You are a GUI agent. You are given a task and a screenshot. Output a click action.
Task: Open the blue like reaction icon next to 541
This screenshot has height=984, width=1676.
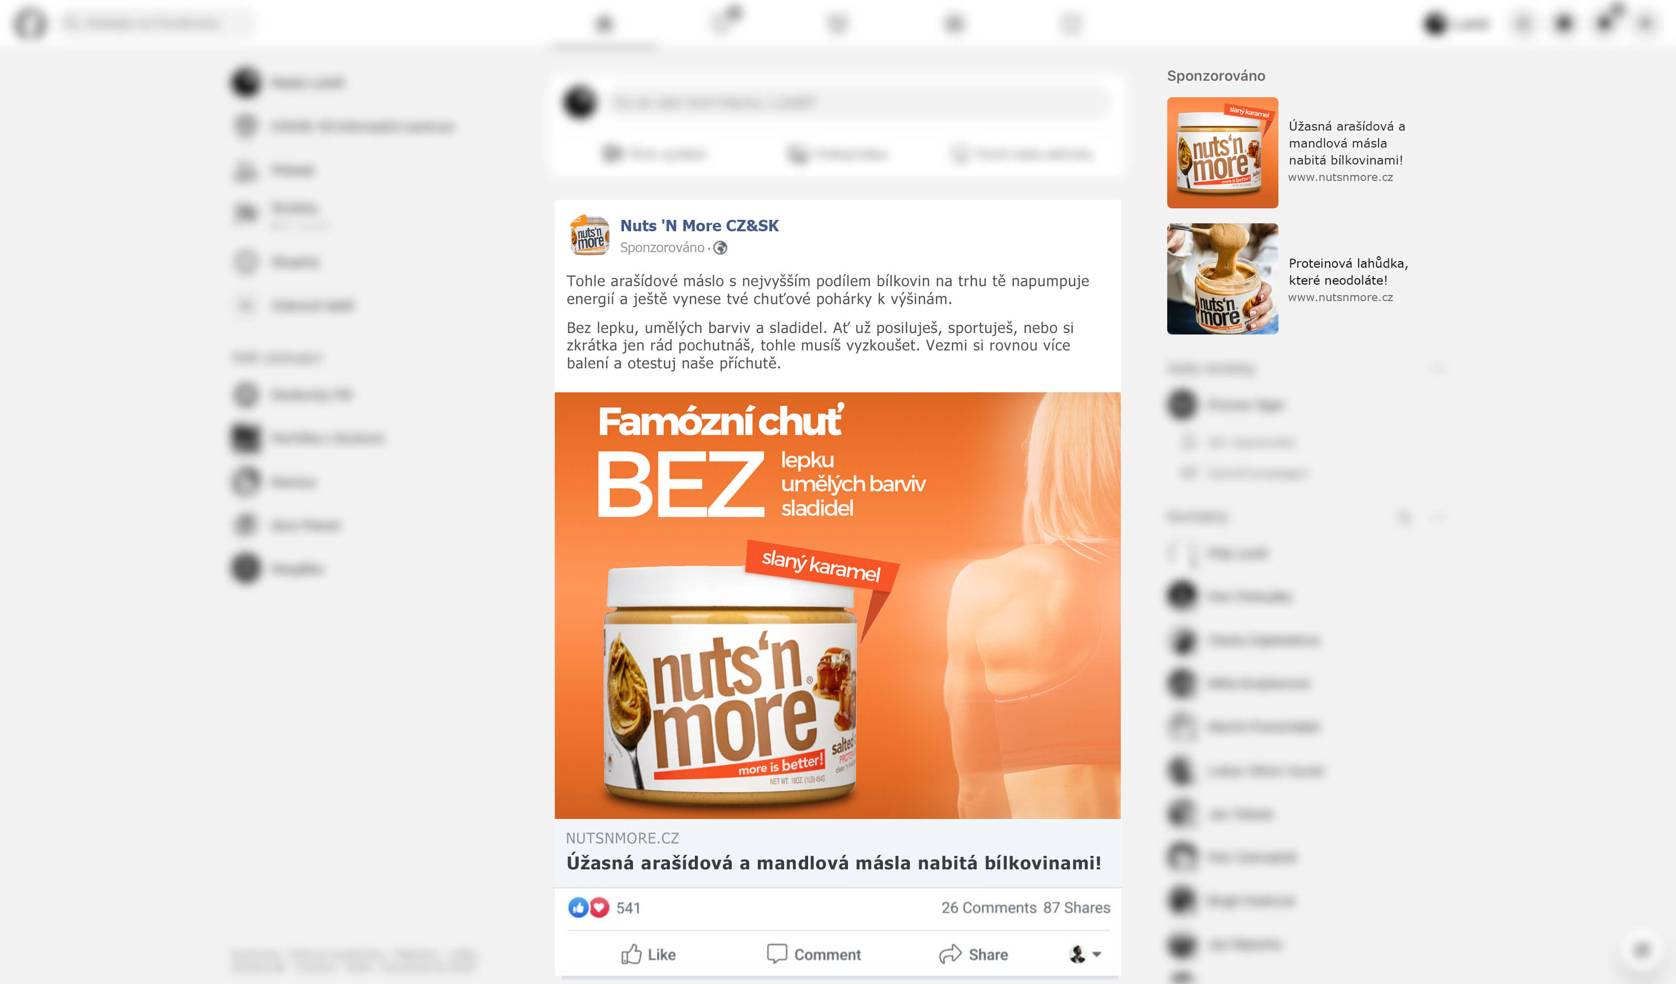[578, 908]
